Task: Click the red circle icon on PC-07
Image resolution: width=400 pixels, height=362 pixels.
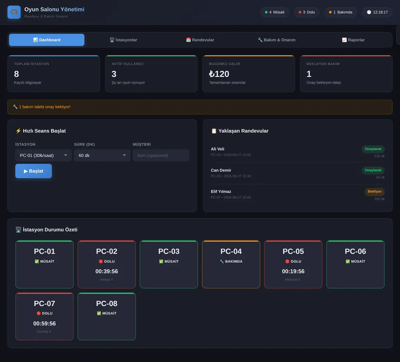Action: tap(39, 313)
